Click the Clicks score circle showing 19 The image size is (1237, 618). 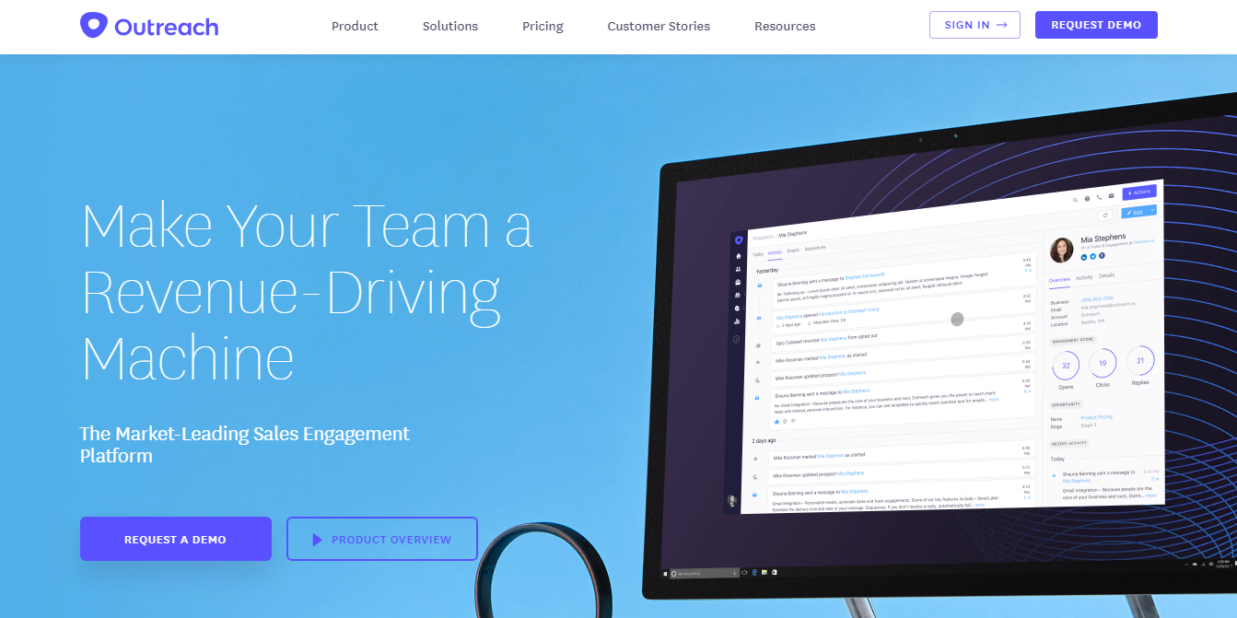pyautogui.click(x=1103, y=363)
